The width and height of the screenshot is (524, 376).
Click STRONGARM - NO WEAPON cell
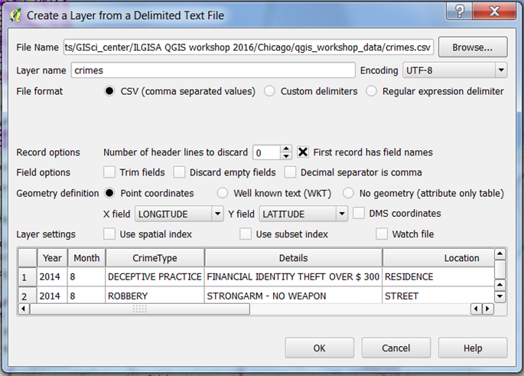click(294, 296)
